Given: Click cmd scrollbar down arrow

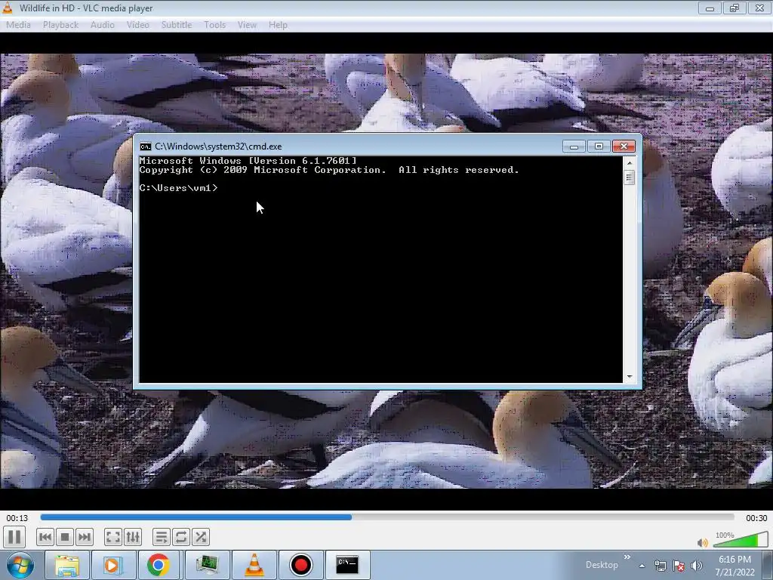Looking at the screenshot, I should 629,377.
